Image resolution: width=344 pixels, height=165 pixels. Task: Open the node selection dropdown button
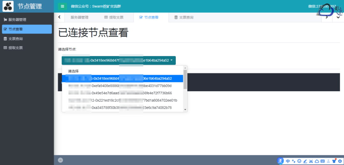coord(119,60)
